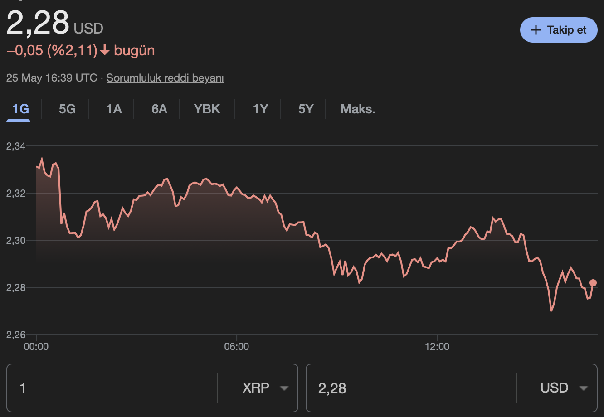The height and width of the screenshot is (417, 604).
Task: Switch to the 5G time range tab
Action: [x=67, y=109]
